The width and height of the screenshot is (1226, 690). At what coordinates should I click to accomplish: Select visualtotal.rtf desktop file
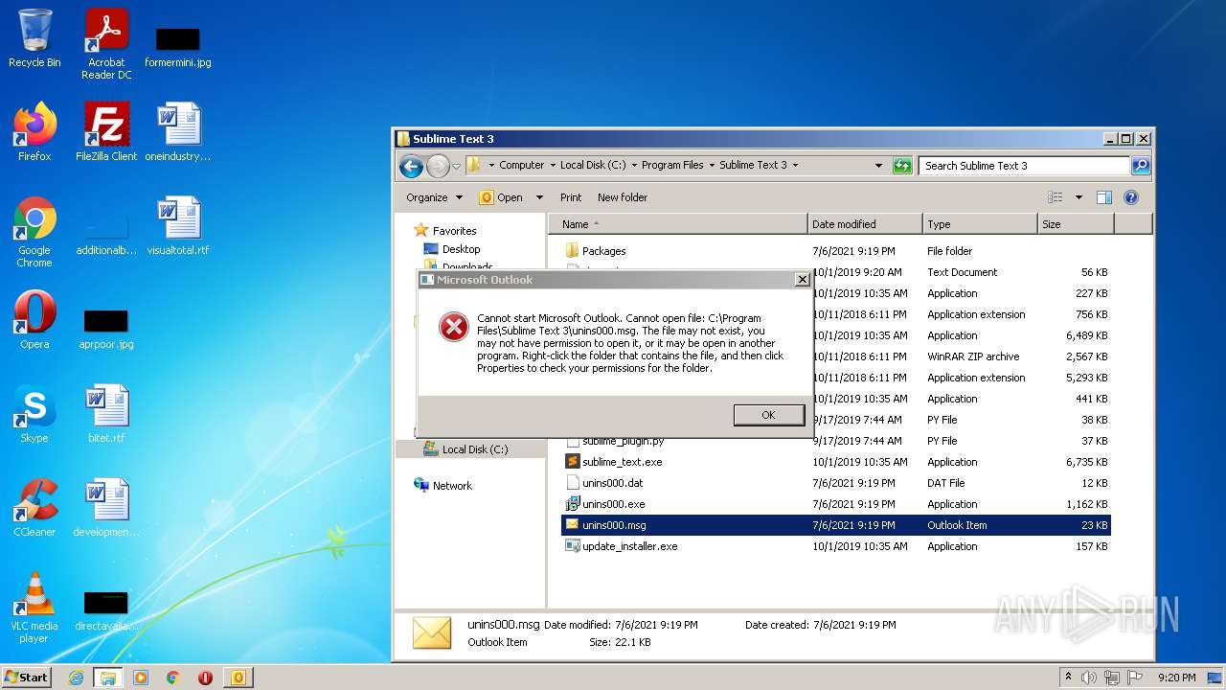tap(178, 226)
